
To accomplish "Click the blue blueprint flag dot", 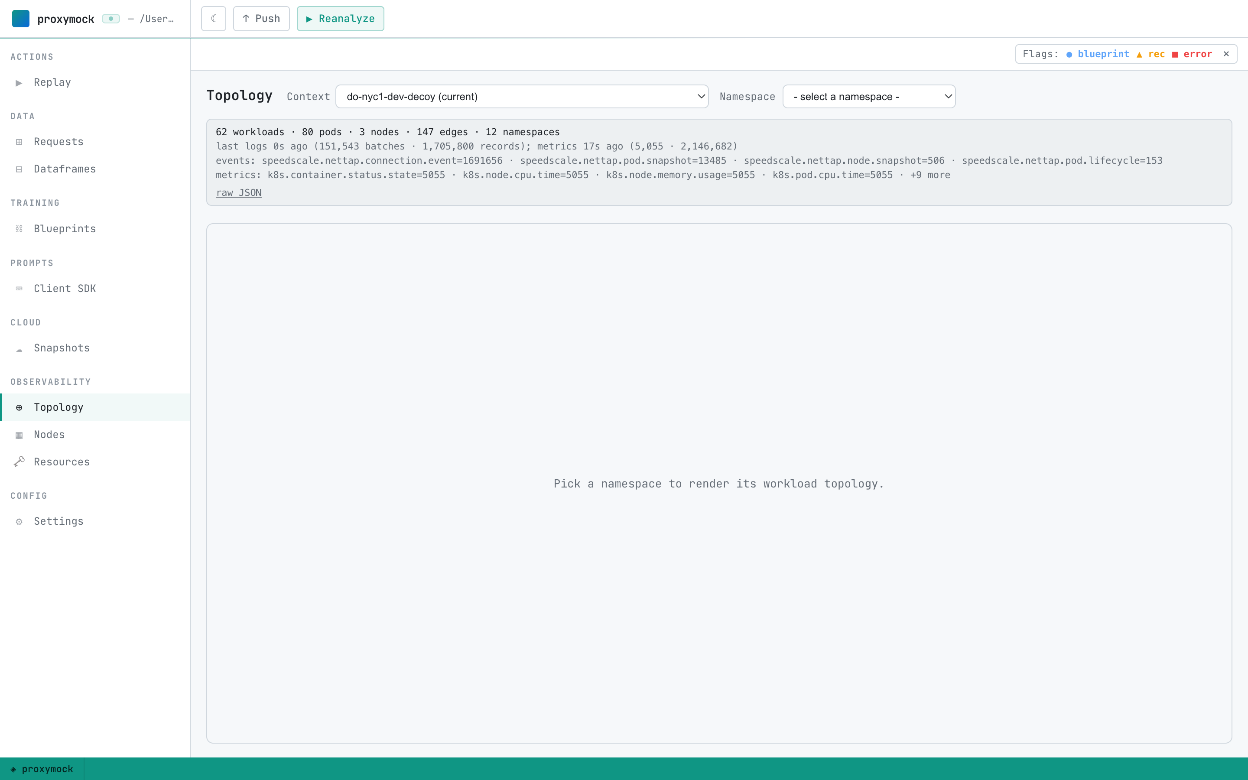I will [x=1069, y=54].
